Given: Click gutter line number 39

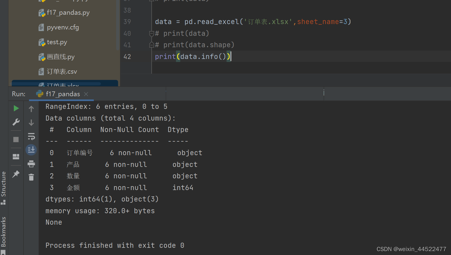Looking at the screenshot, I should coord(127,22).
